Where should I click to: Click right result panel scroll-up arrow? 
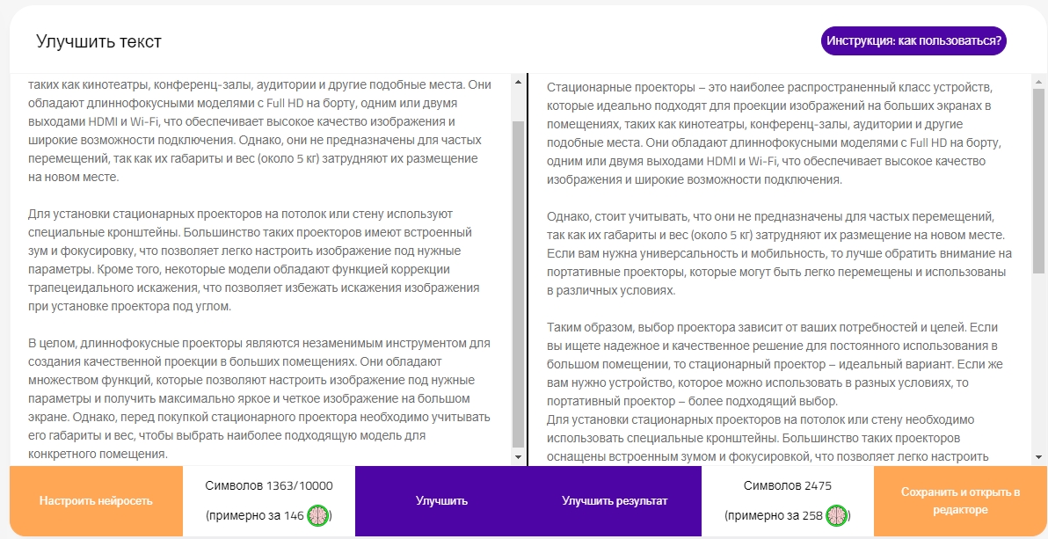[1038, 83]
